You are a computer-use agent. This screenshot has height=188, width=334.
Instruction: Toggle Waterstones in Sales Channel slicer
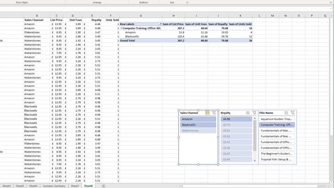click(198, 131)
